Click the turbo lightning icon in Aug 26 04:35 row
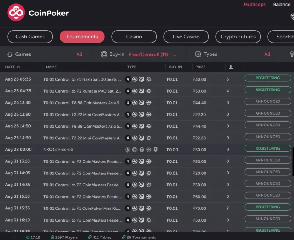 point(135,91)
